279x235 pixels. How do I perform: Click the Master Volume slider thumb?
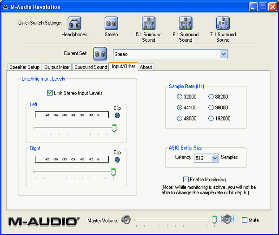[x=214, y=220]
